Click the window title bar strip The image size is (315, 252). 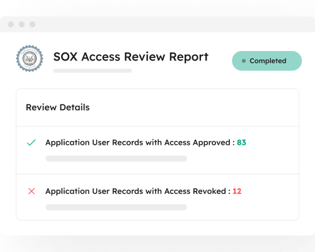(157, 25)
